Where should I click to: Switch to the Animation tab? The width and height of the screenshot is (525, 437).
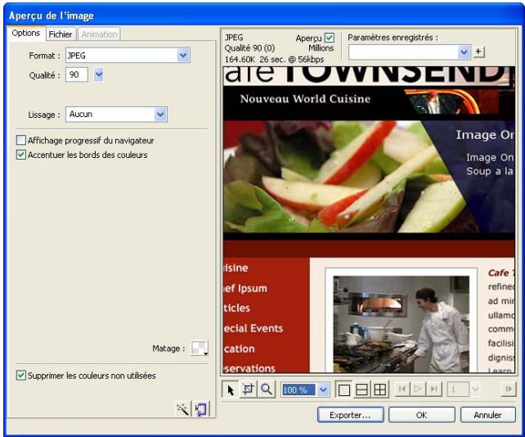click(x=99, y=34)
